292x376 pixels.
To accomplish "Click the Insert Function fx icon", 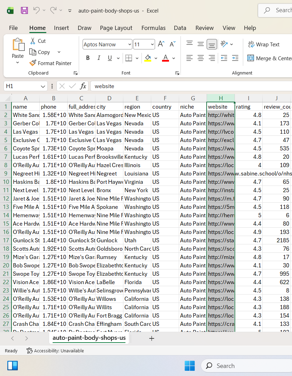I will coord(83,86).
